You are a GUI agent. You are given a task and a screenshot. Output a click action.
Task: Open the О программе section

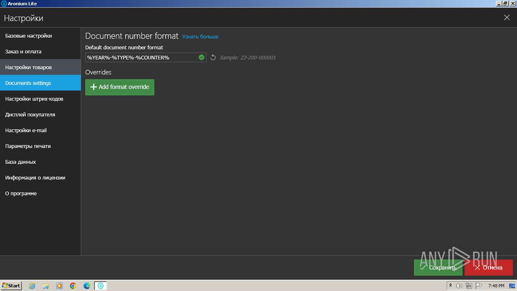[x=40, y=193]
